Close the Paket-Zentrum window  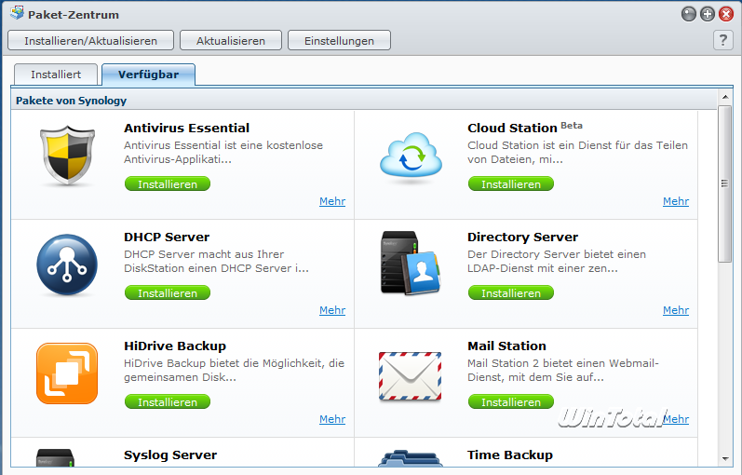point(726,14)
